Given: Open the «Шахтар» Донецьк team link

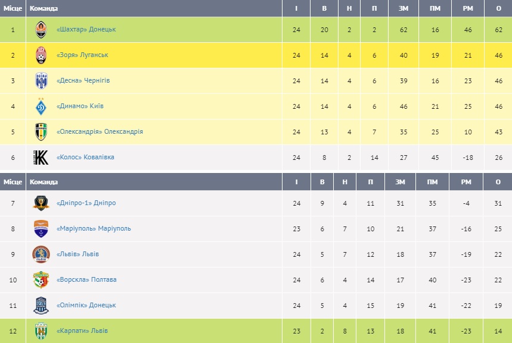Looking at the screenshot, I should pos(86,29).
